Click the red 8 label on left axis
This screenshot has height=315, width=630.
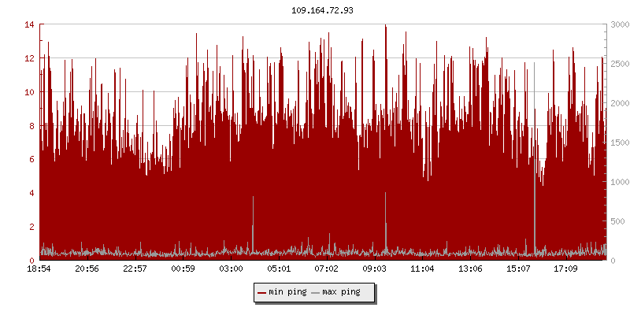click(31, 126)
